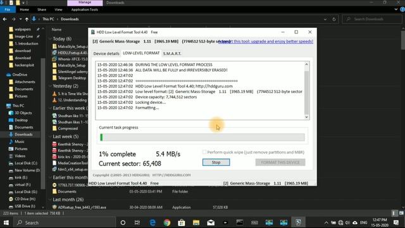Open the volume control in system tray
The height and width of the screenshot is (228, 405).
pyautogui.click(x=347, y=222)
